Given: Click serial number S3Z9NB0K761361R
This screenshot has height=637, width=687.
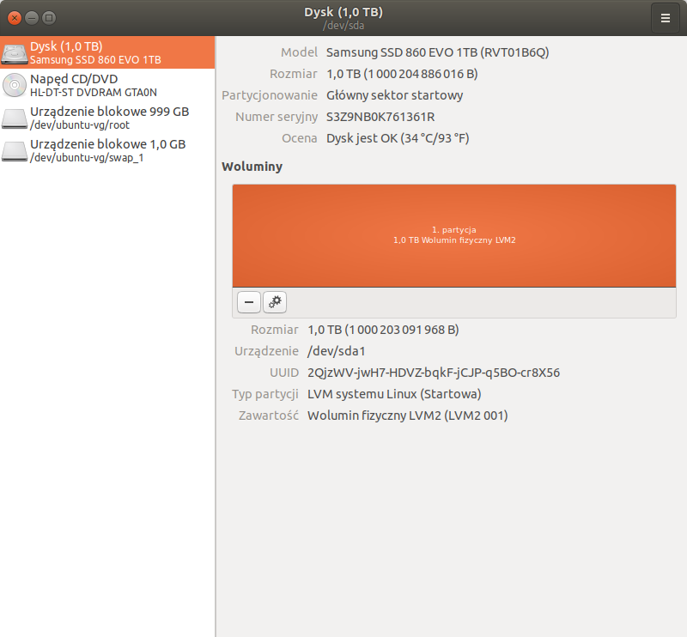Looking at the screenshot, I should pos(380,117).
